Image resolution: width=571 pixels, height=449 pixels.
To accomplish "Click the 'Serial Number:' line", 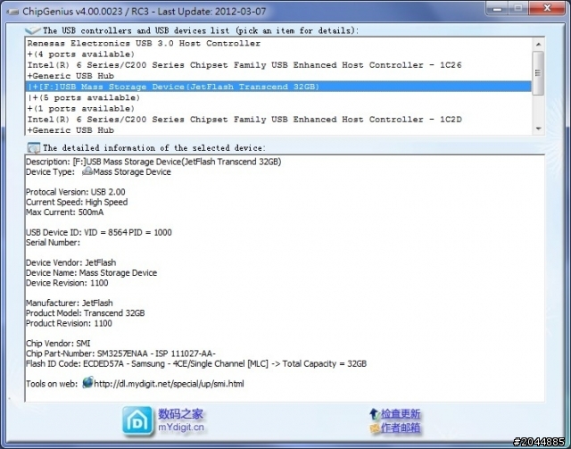I will 54,243.
